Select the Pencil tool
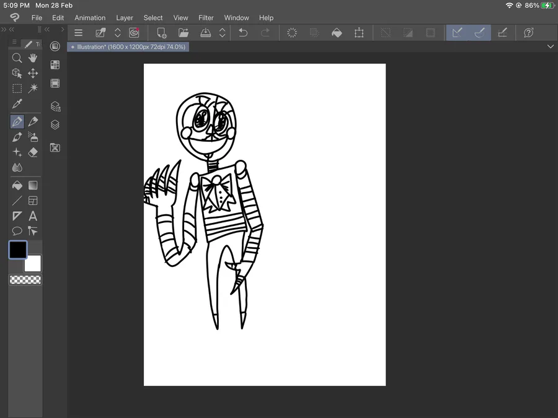558x418 pixels. pos(33,122)
